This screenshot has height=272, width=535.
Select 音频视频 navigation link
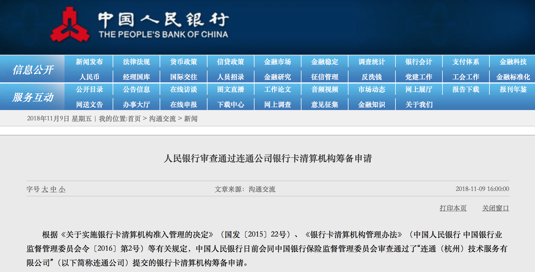tap(325, 89)
